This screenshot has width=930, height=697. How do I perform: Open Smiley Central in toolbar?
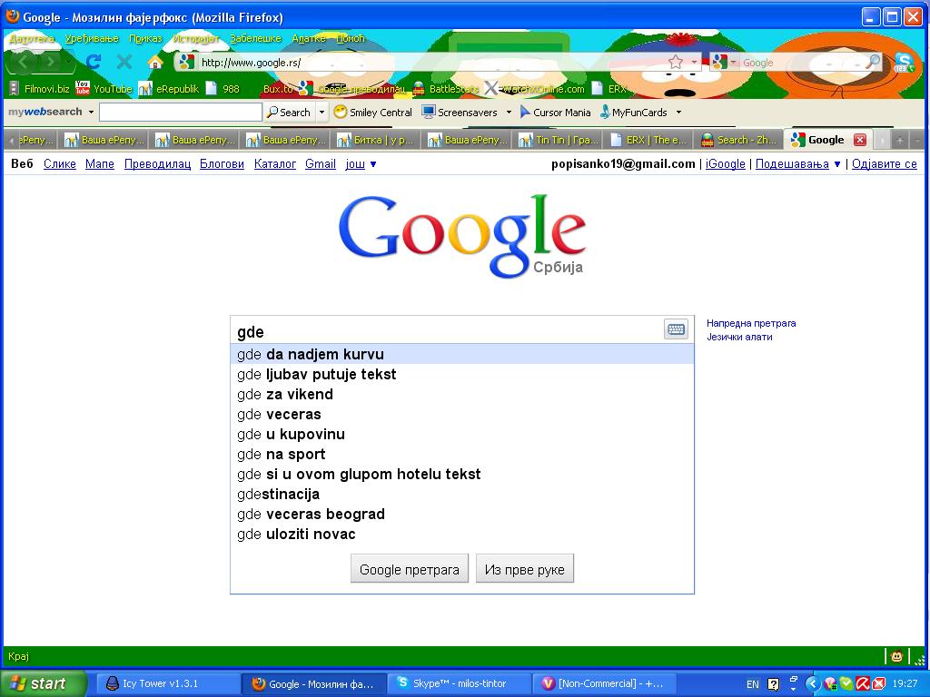tap(372, 112)
